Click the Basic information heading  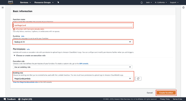point(23,11)
